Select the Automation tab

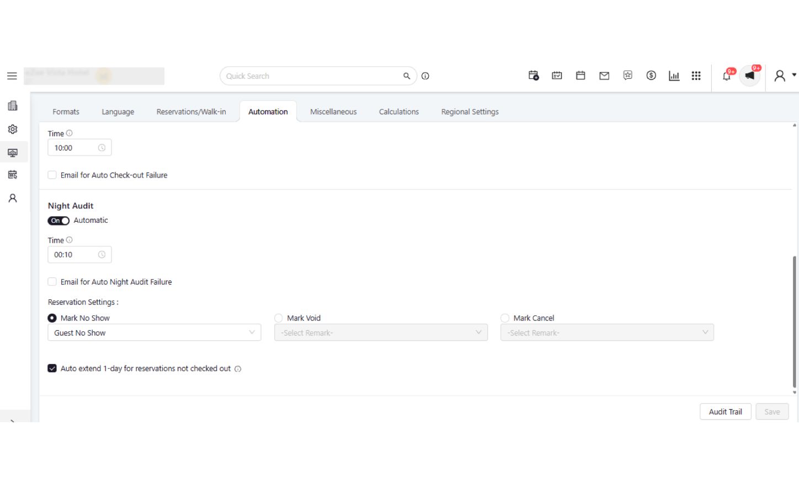coord(268,111)
